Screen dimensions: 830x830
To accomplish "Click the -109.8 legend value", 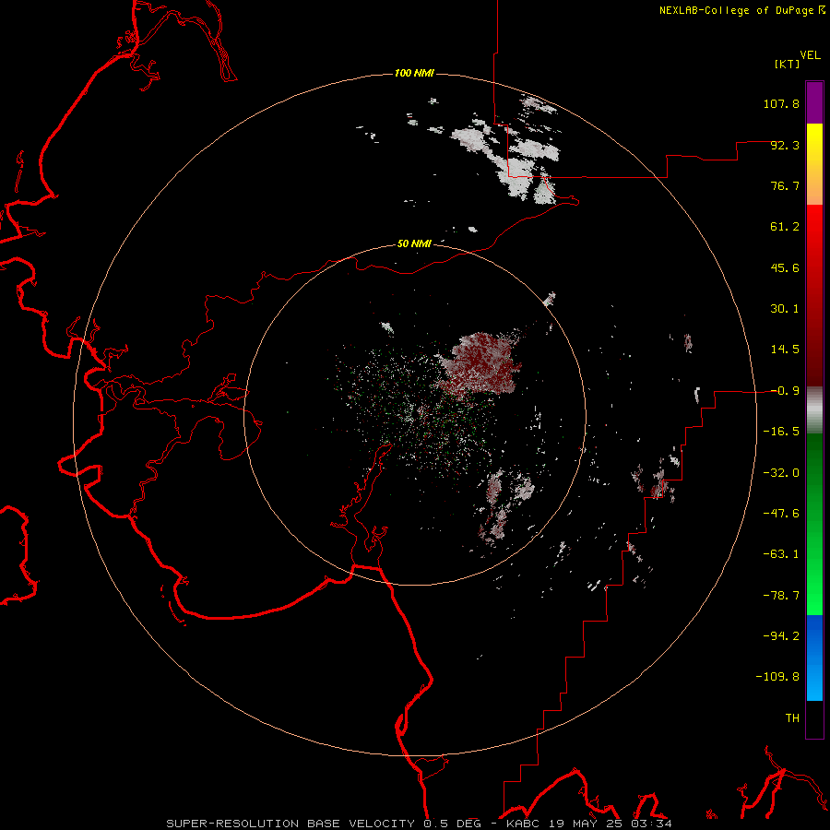I will (777, 677).
